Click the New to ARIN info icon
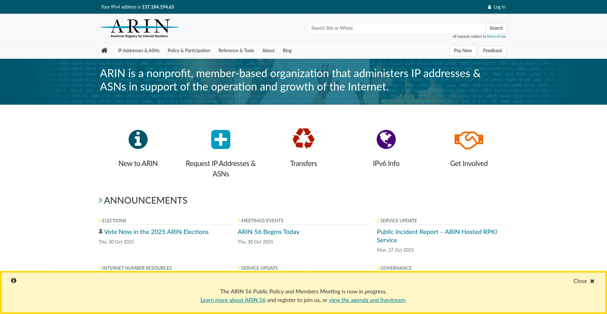 (x=138, y=139)
